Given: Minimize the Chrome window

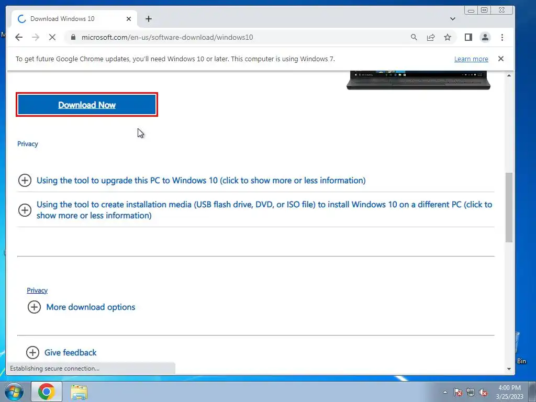Looking at the screenshot, I should [x=471, y=10].
